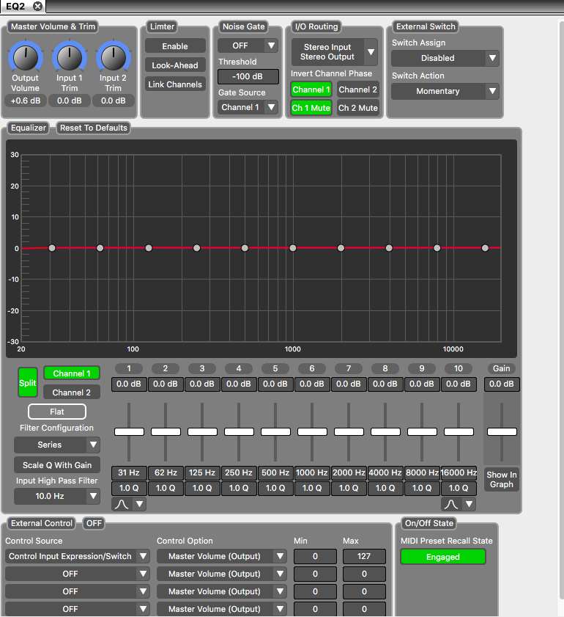Click the band 8 label button
Viewport: 564px width, 617px height.
385,369
